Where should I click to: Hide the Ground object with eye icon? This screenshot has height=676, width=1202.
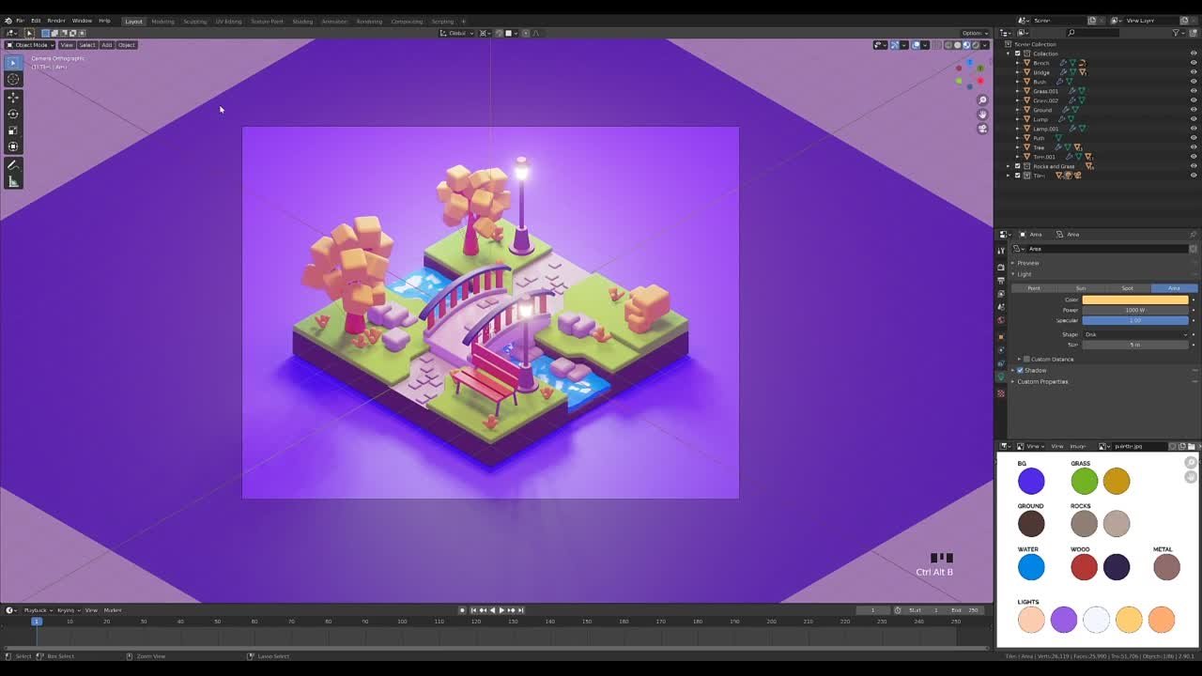point(1194,110)
